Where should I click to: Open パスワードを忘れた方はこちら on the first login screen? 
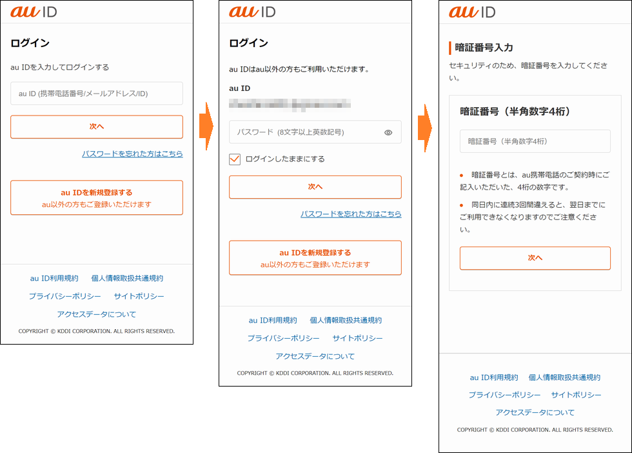point(132,154)
